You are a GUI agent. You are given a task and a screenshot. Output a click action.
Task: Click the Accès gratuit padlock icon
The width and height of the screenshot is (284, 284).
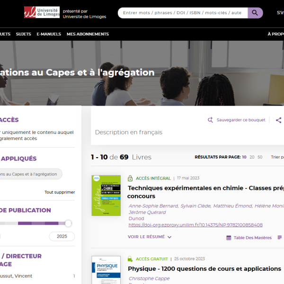[130, 259]
